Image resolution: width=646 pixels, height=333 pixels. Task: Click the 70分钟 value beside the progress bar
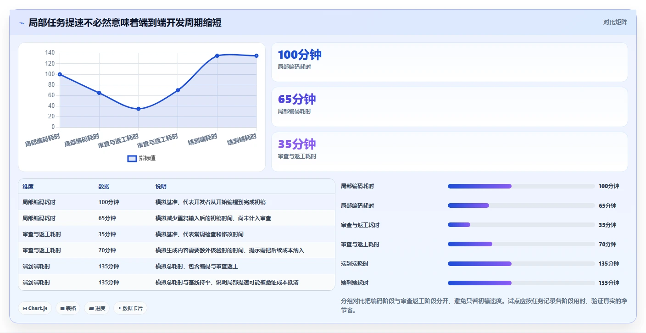tap(607, 244)
